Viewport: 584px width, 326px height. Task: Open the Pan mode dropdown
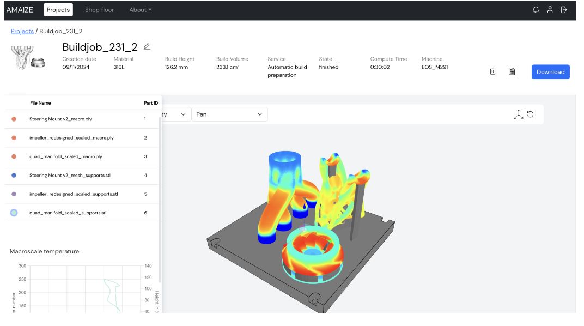coord(229,114)
